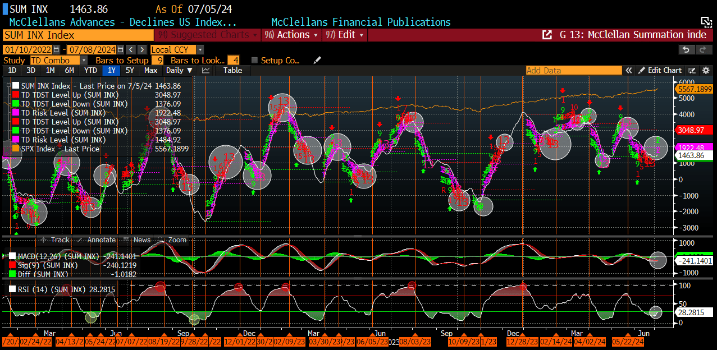The image size is (717, 350).
Task: Click the orange SPX Index legend swatch
Action: (x=16, y=149)
